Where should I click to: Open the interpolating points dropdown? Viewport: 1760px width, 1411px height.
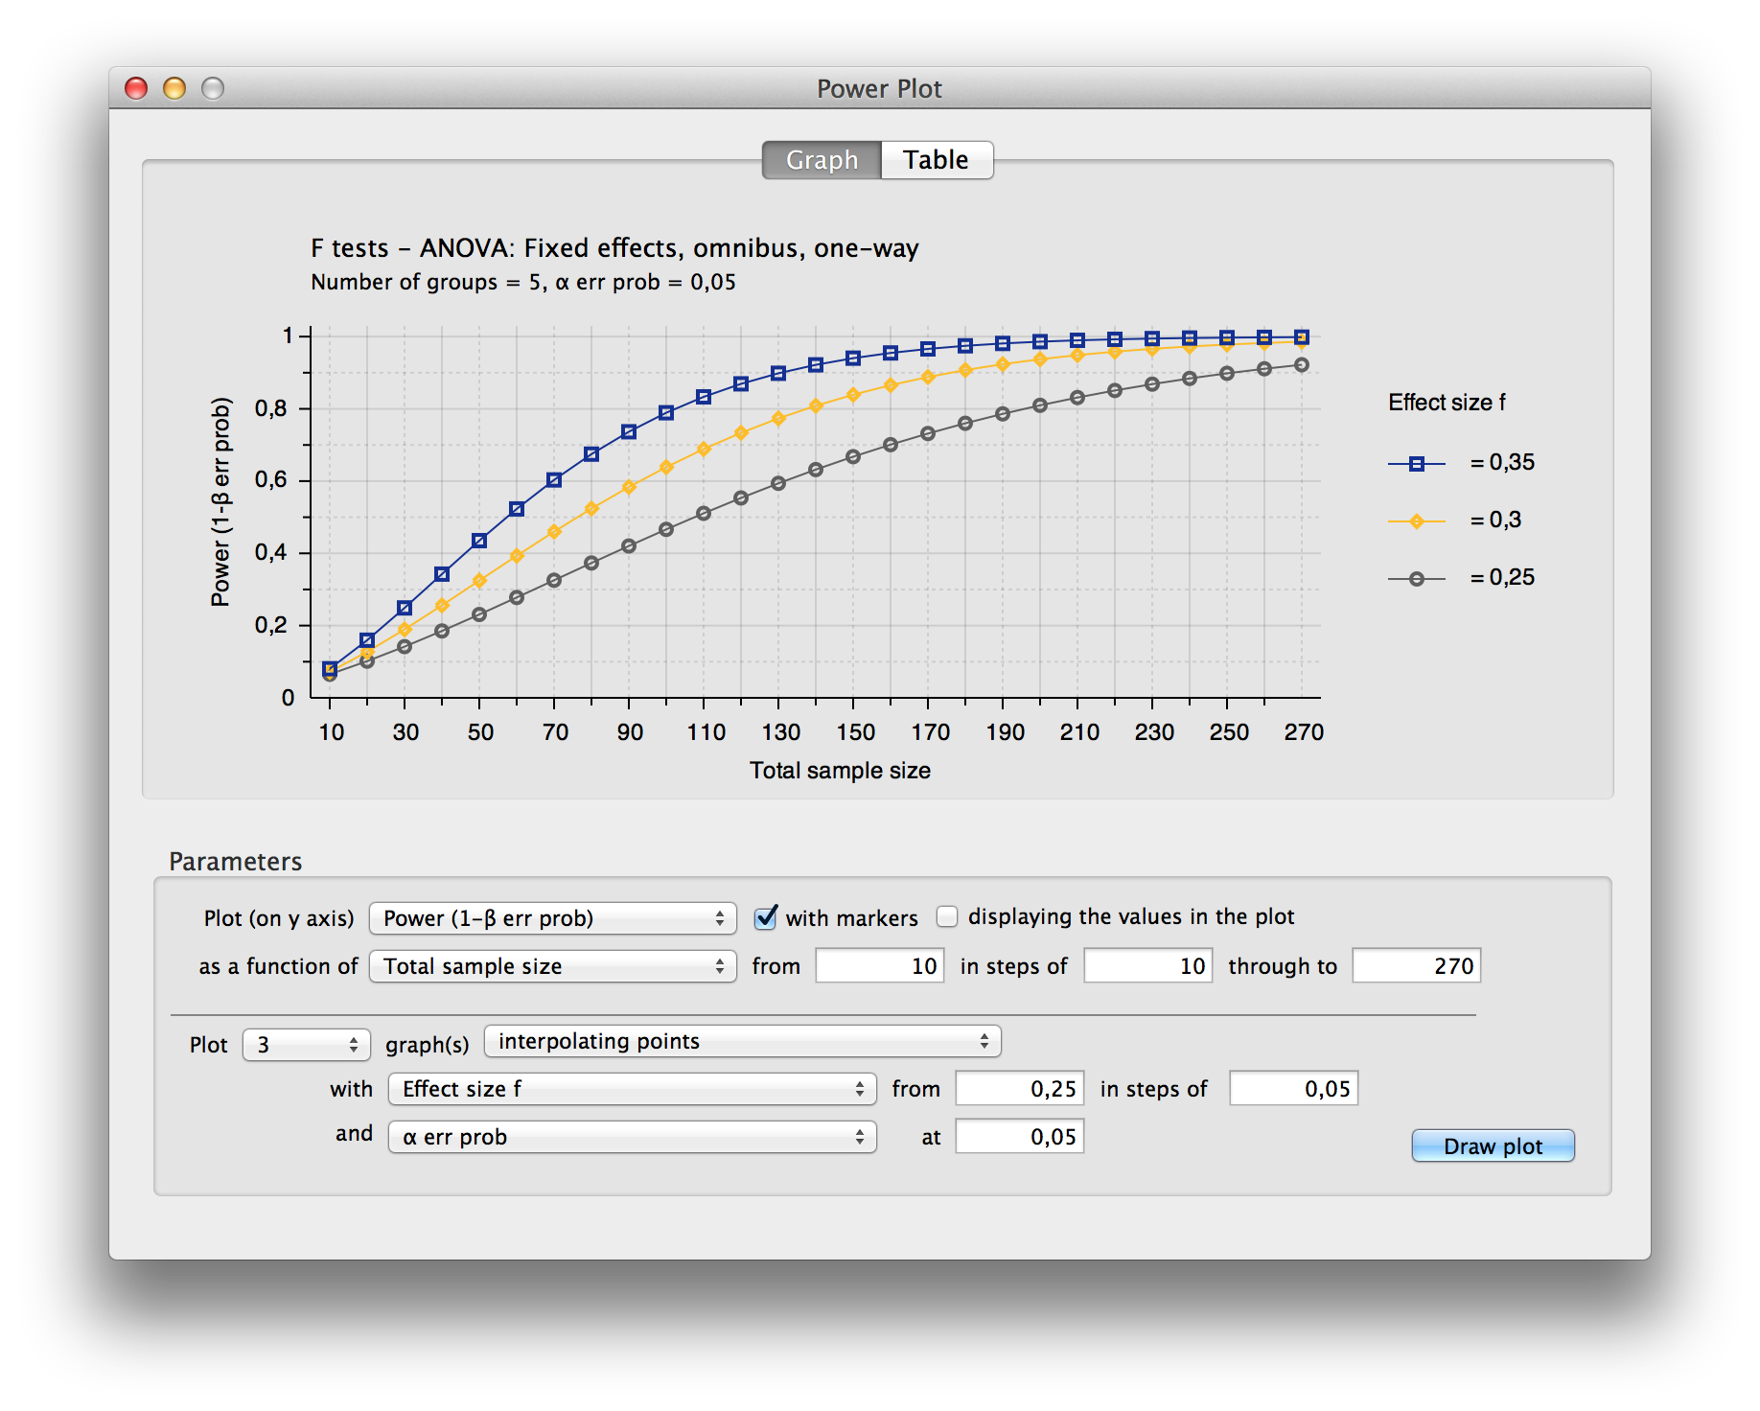click(743, 1041)
